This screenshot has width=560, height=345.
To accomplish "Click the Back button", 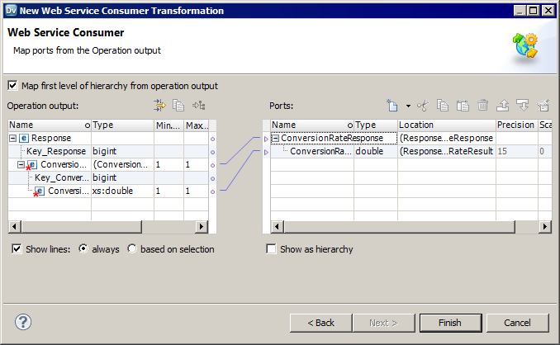I will click(x=321, y=322).
